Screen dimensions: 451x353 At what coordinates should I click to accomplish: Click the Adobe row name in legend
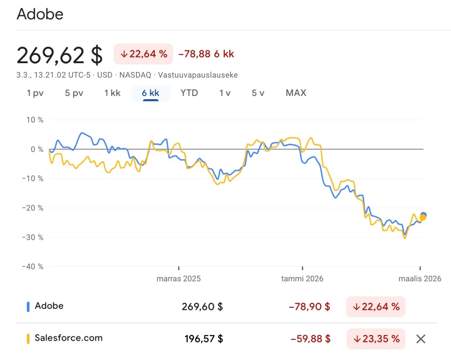[x=49, y=306]
